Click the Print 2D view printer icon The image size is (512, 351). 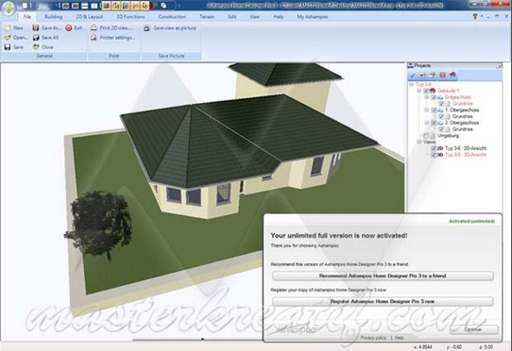coord(94,28)
